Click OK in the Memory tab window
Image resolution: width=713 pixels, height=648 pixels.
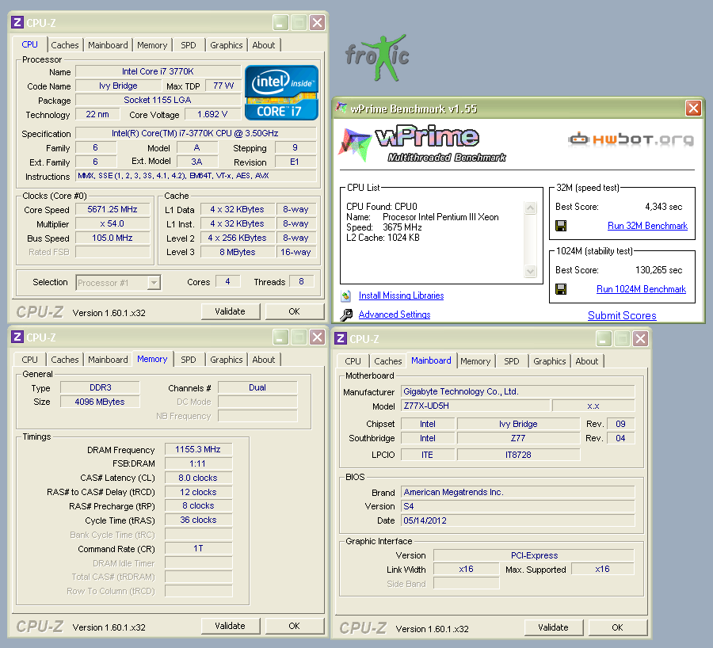pyautogui.click(x=294, y=626)
